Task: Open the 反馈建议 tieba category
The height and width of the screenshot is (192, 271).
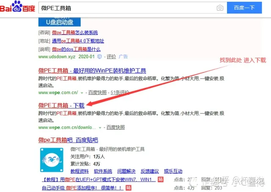Action: coord(150,171)
